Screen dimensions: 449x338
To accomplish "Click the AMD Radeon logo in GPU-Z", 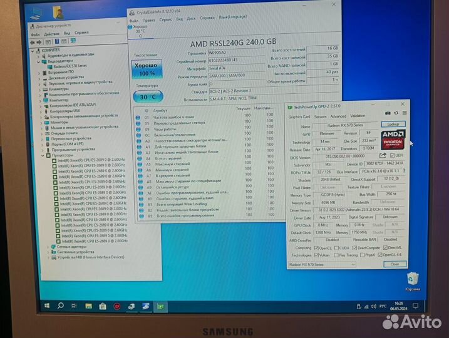I will click(x=393, y=140).
